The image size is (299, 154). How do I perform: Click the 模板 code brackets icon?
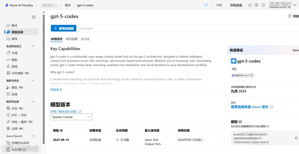8,60
